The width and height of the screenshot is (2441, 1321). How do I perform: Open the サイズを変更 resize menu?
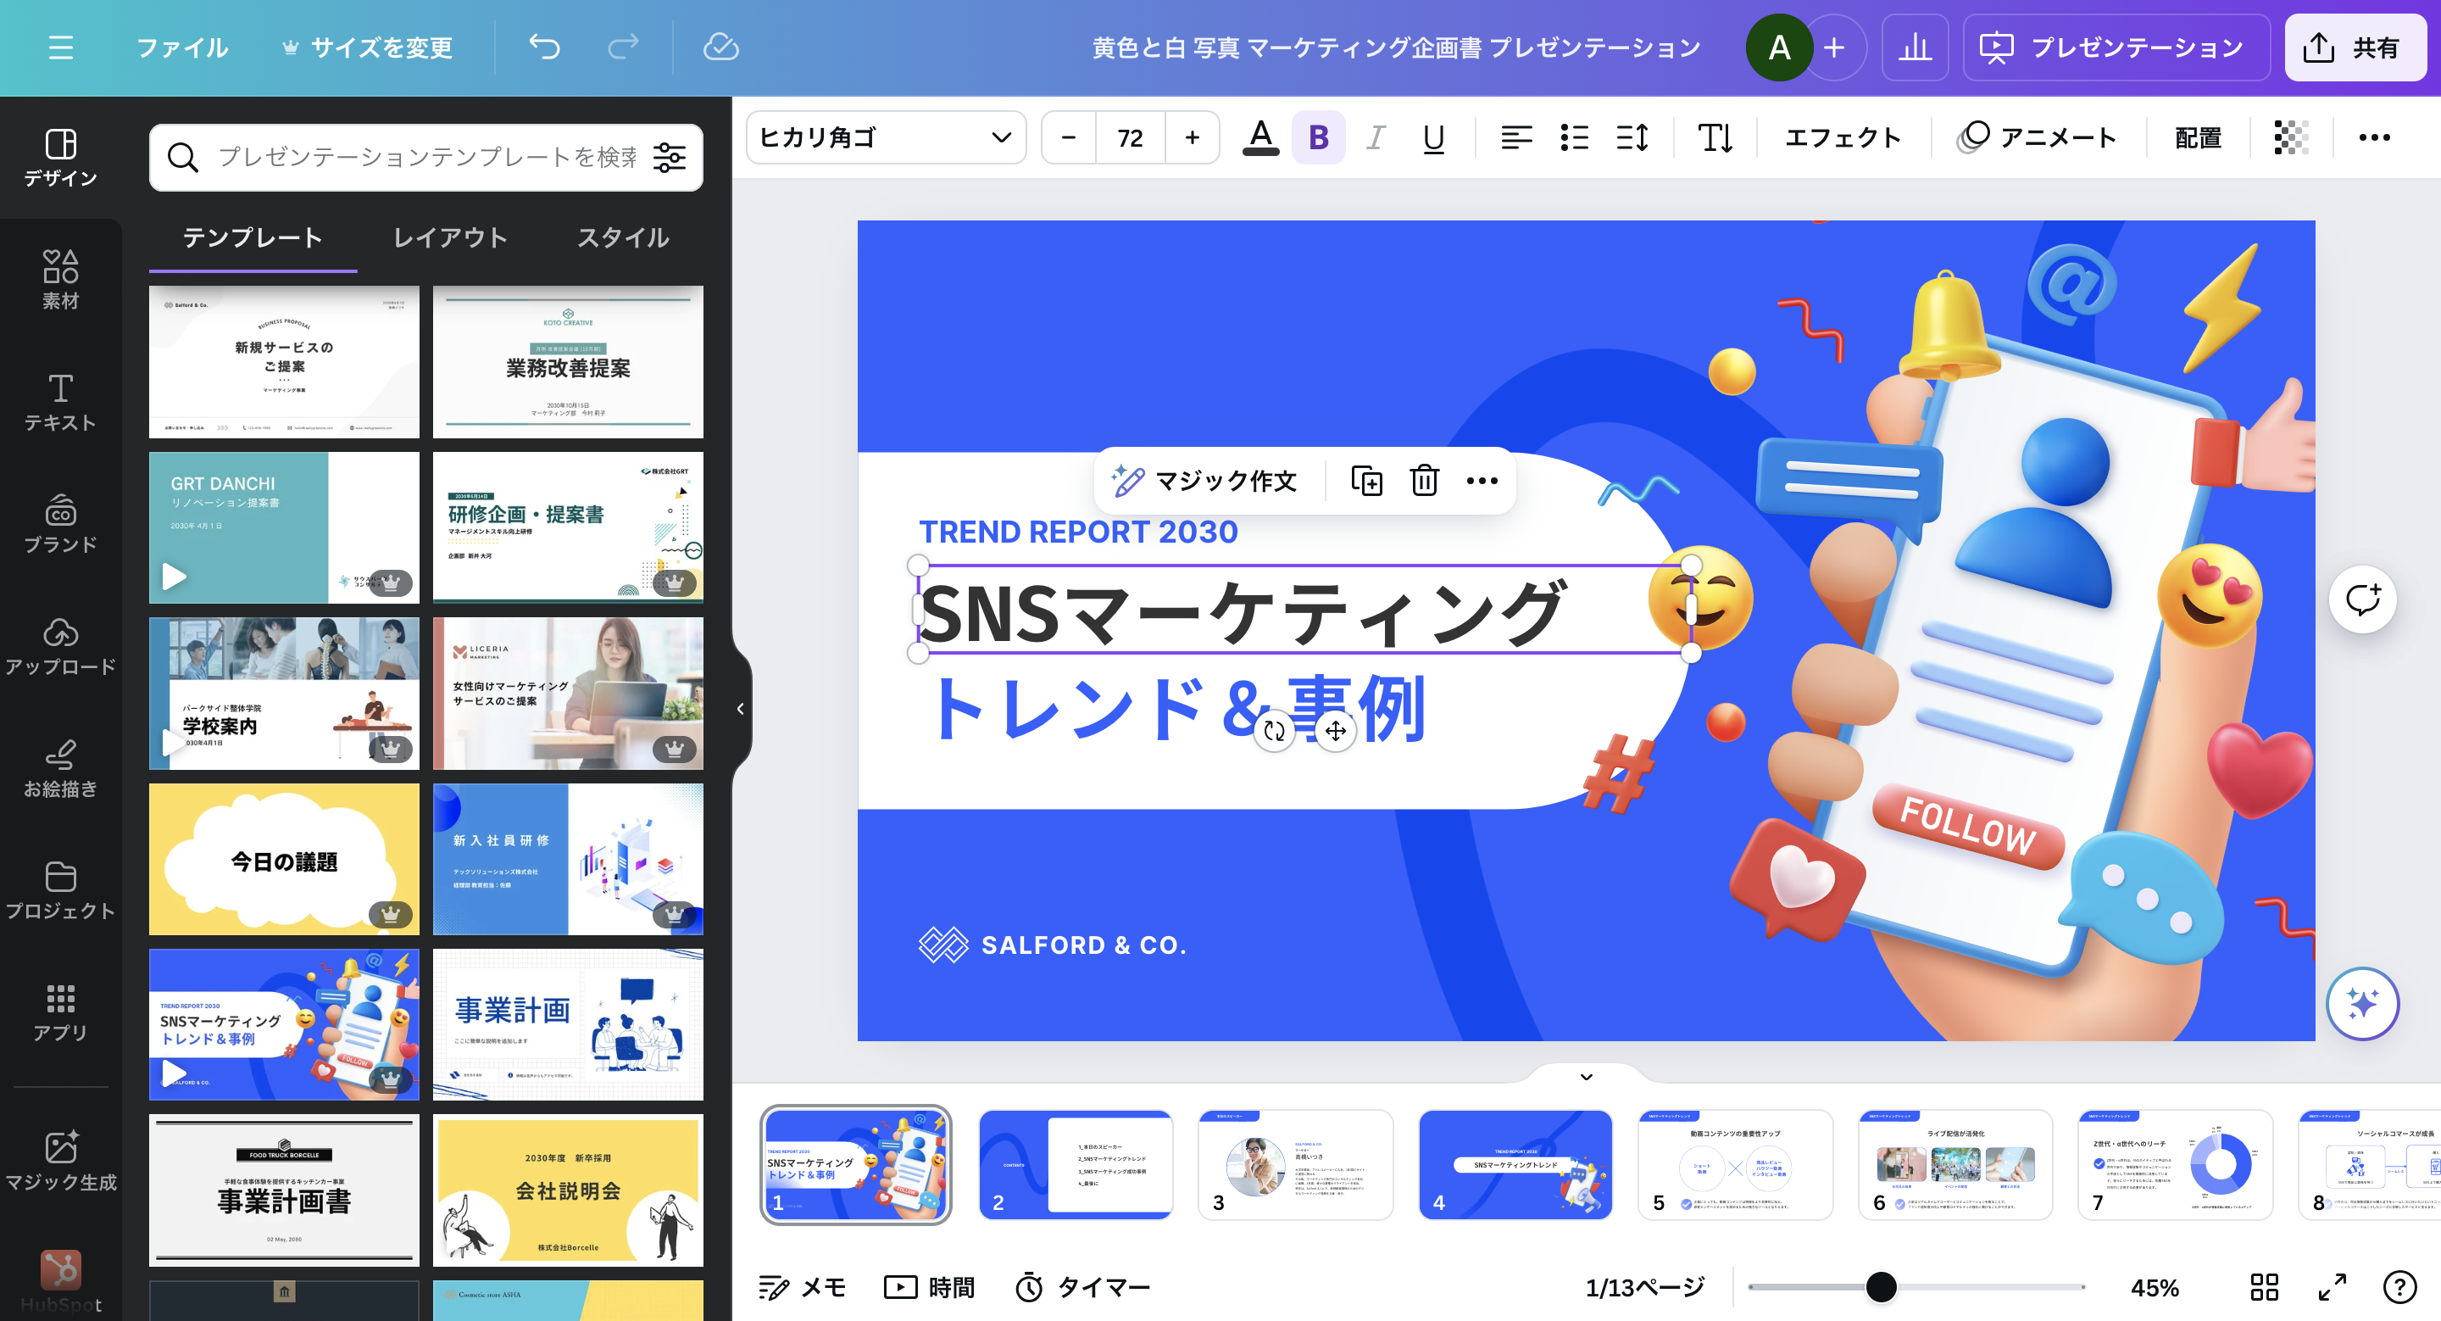(368, 47)
